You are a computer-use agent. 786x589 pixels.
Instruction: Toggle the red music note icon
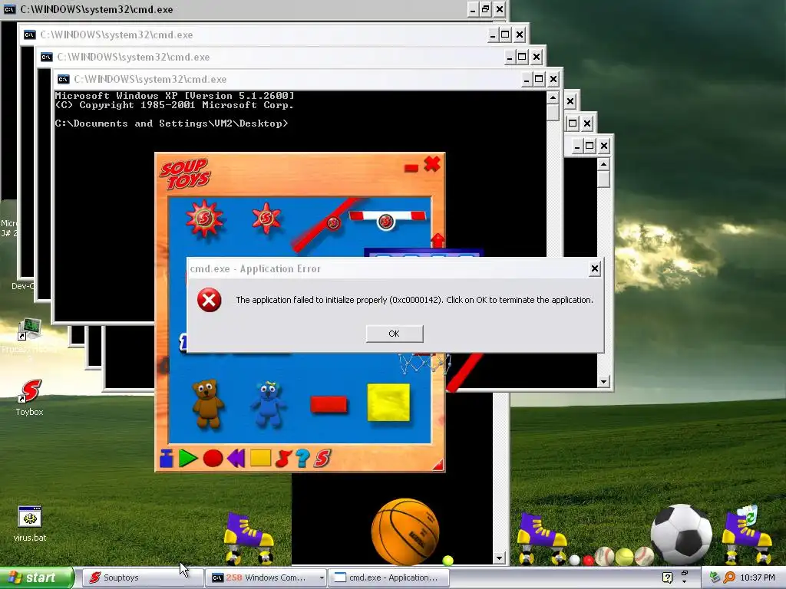(x=283, y=458)
